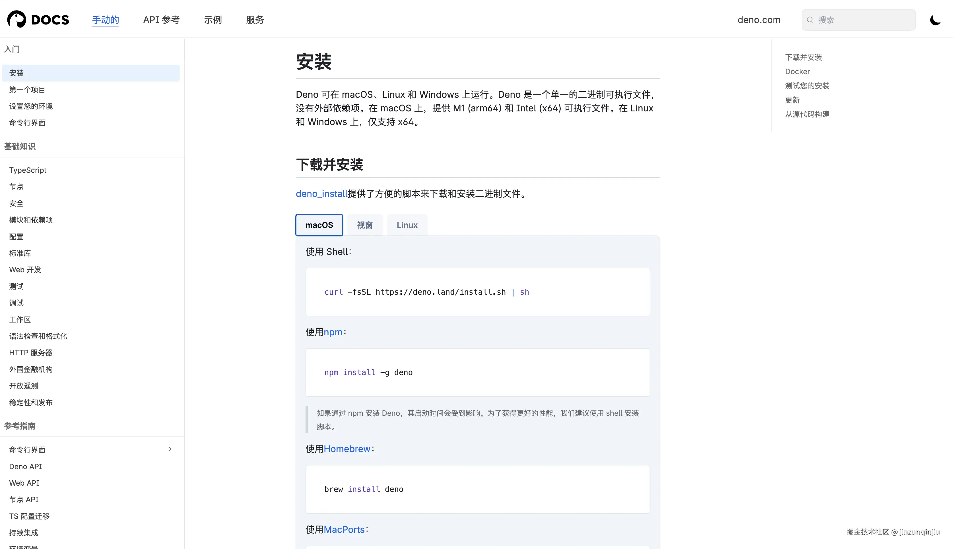The image size is (953, 549).
Task: Open the 手动的 navigation menu
Action: [x=106, y=20]
